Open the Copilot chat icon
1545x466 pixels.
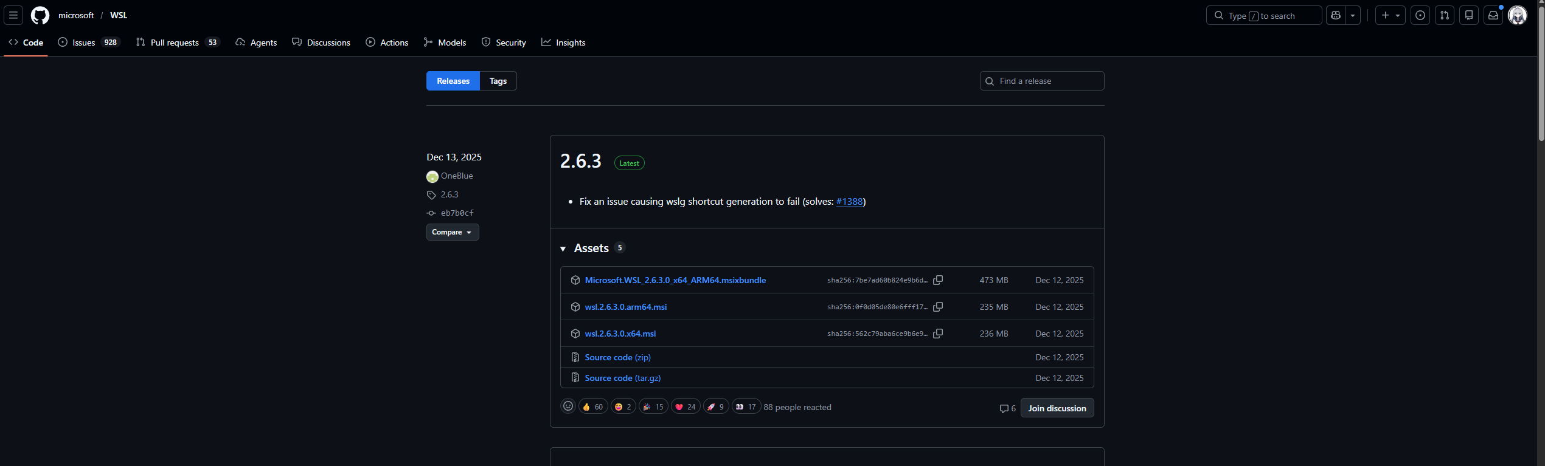click(1336, 15)
